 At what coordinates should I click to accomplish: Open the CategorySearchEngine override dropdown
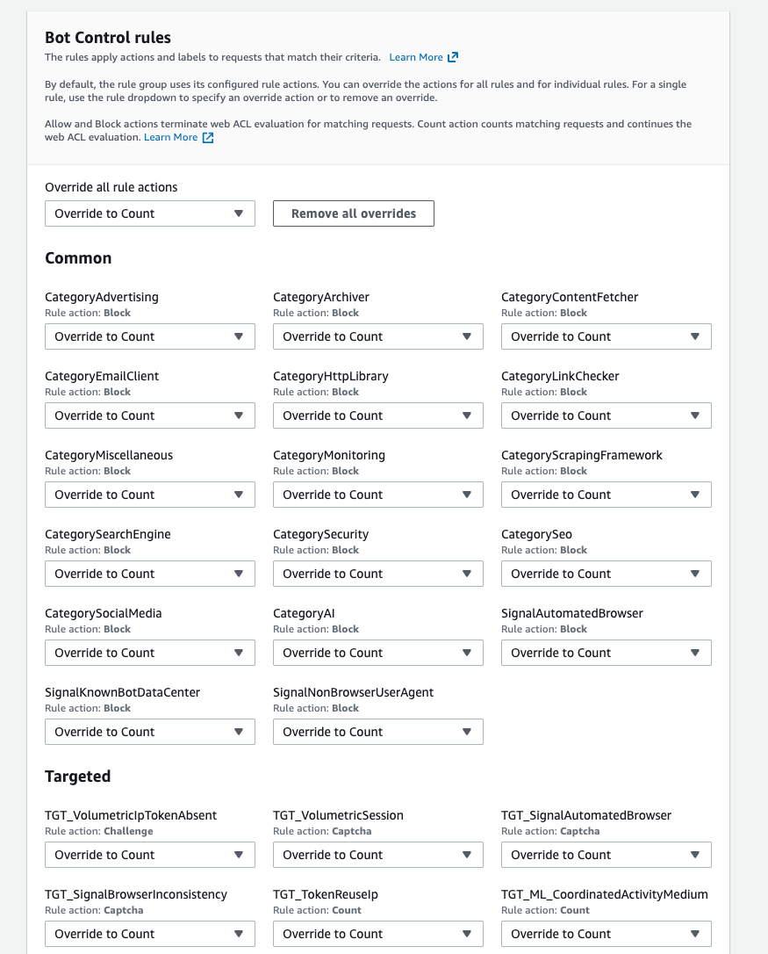(149, 573)
